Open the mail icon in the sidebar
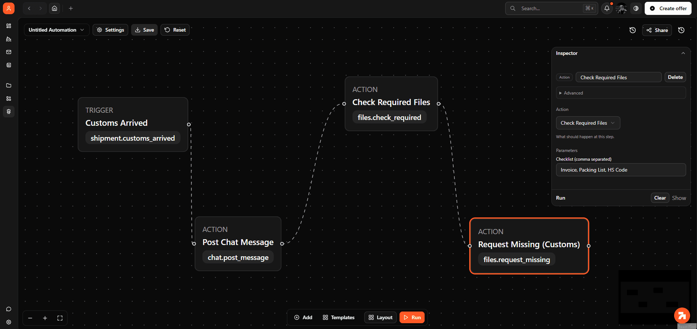The image size is (697, 329). 9,52
